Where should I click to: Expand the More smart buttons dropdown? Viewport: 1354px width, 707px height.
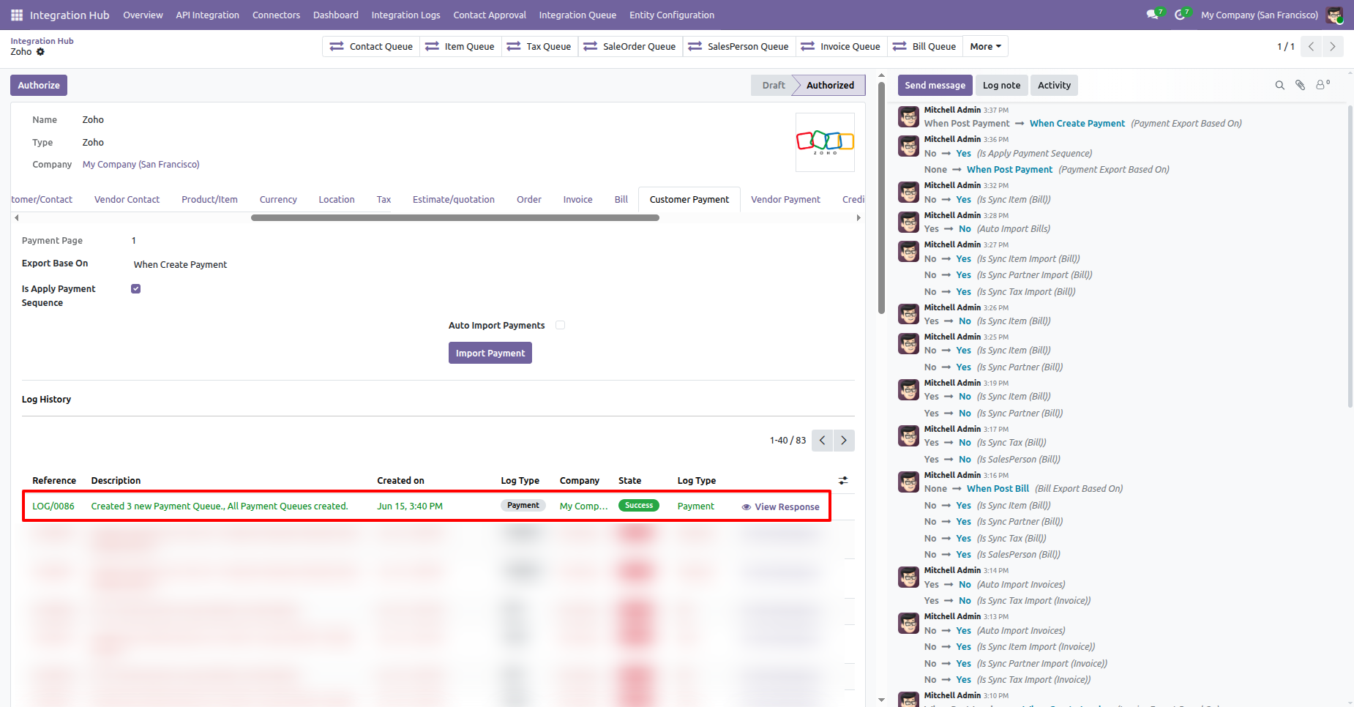point(985,47)
